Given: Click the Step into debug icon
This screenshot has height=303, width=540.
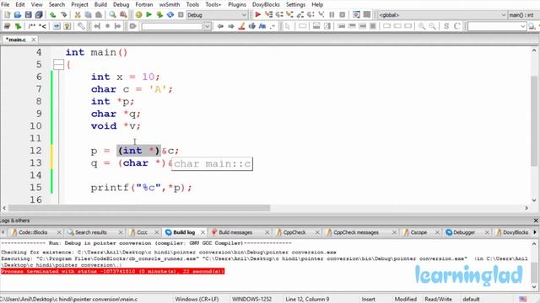Looking at the screenshot, I should (289, 15).
